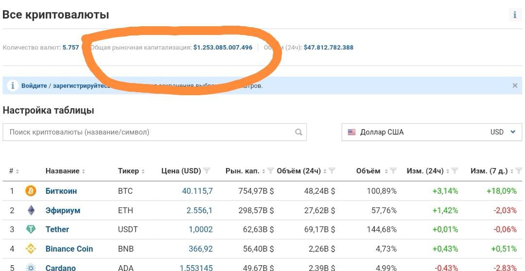Click the total market cap value $1.253.085.007.496
Image resolution: width=525 pixels, height=271 pixels.
coord(223,48)
